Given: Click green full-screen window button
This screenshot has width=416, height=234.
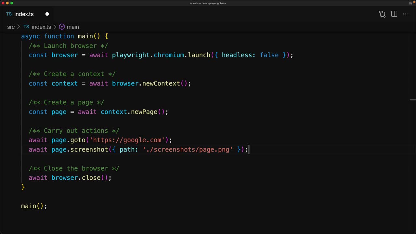Looking at the screenshot, I should point(12,3).
